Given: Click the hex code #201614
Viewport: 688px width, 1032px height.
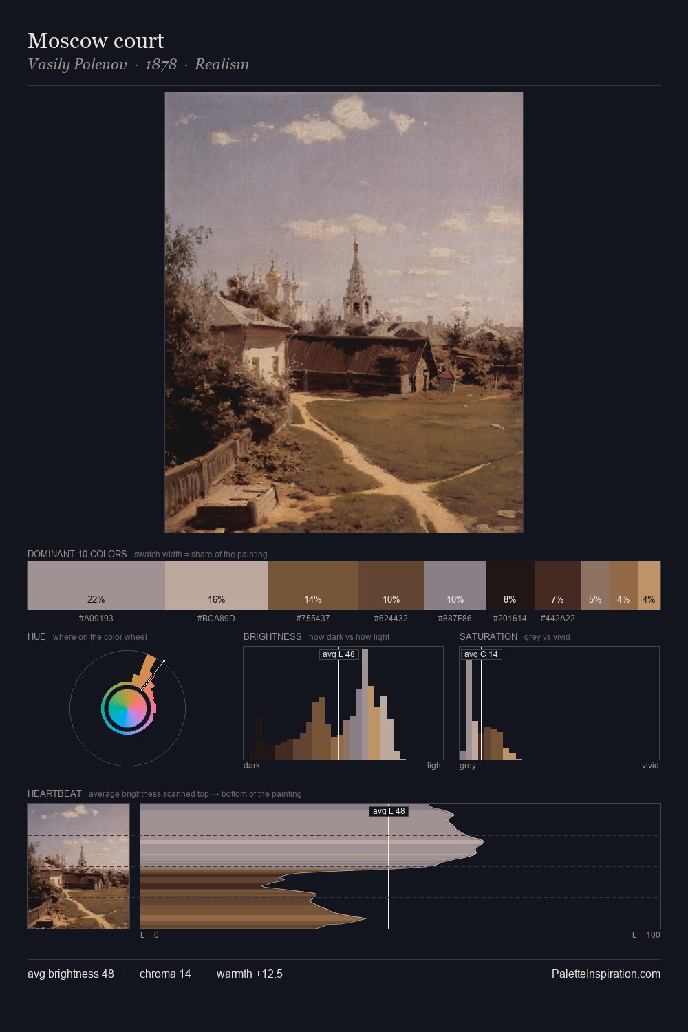Looking at the screenshot, I should point(510,619).
